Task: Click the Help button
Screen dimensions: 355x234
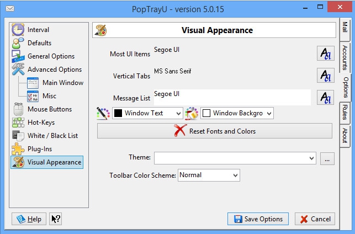Action: [x=29, y=219]
